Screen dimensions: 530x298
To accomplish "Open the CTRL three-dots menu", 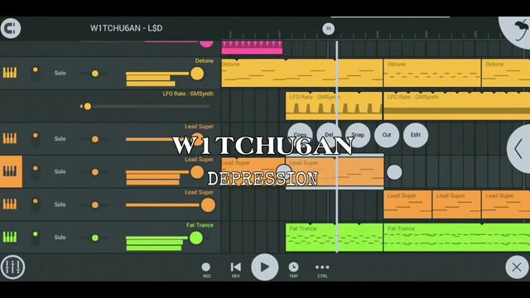I will 322,270.
